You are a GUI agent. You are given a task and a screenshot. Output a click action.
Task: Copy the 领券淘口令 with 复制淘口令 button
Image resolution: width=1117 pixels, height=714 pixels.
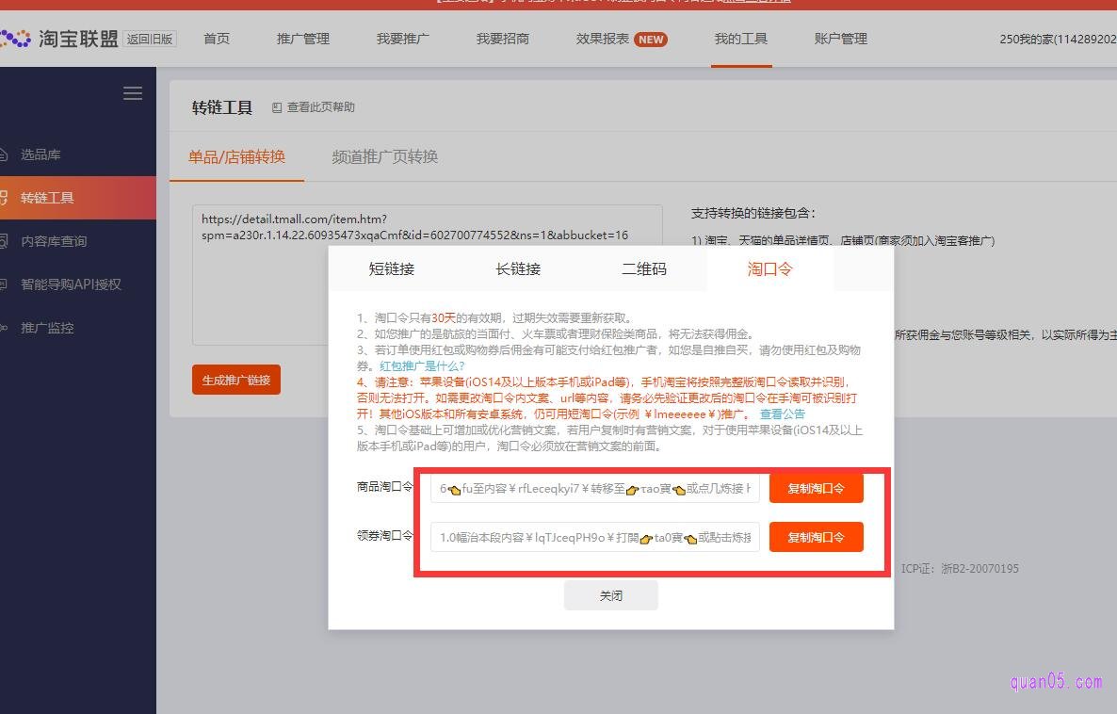tap(817, 537)
